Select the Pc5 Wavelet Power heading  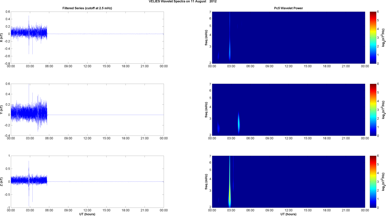[x=288, y=8]
